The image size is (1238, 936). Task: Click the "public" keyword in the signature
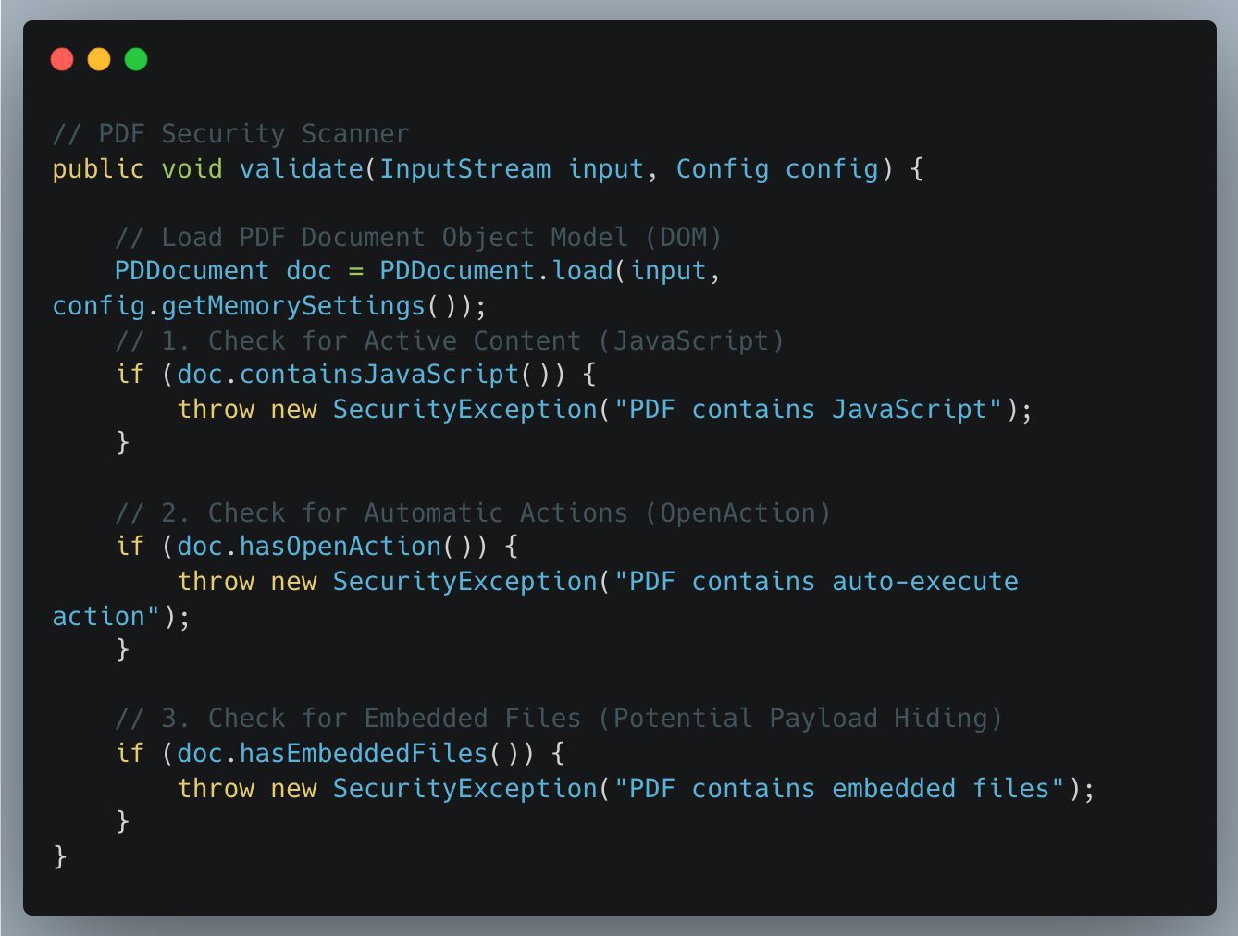click(x=98, y=169)
